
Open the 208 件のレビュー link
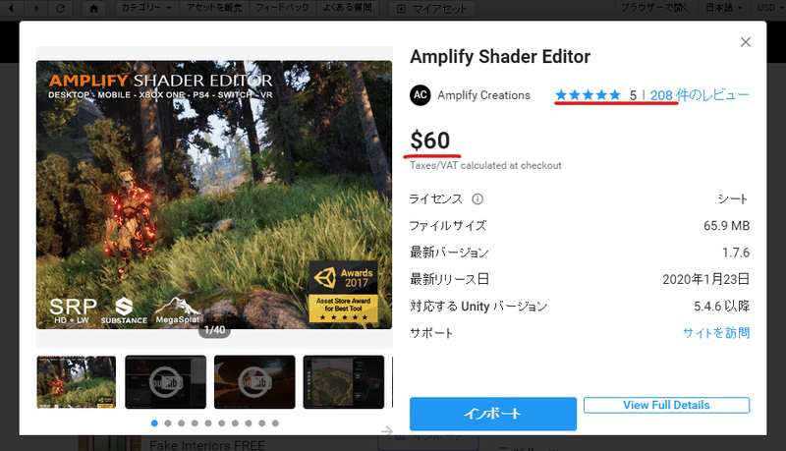click(x=700, y=94)
